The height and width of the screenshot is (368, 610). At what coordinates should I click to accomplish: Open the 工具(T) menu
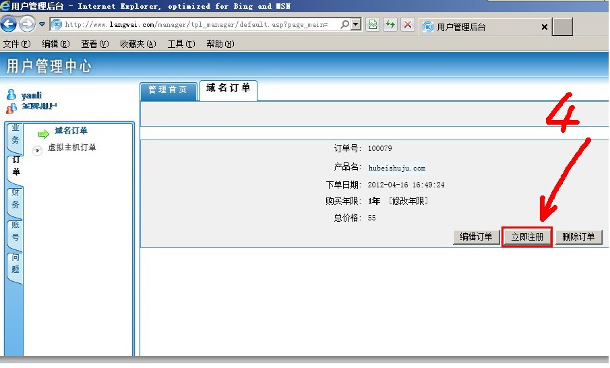[x=181, y=44]
